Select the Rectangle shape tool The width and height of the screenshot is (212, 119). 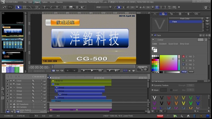(25, 7)
